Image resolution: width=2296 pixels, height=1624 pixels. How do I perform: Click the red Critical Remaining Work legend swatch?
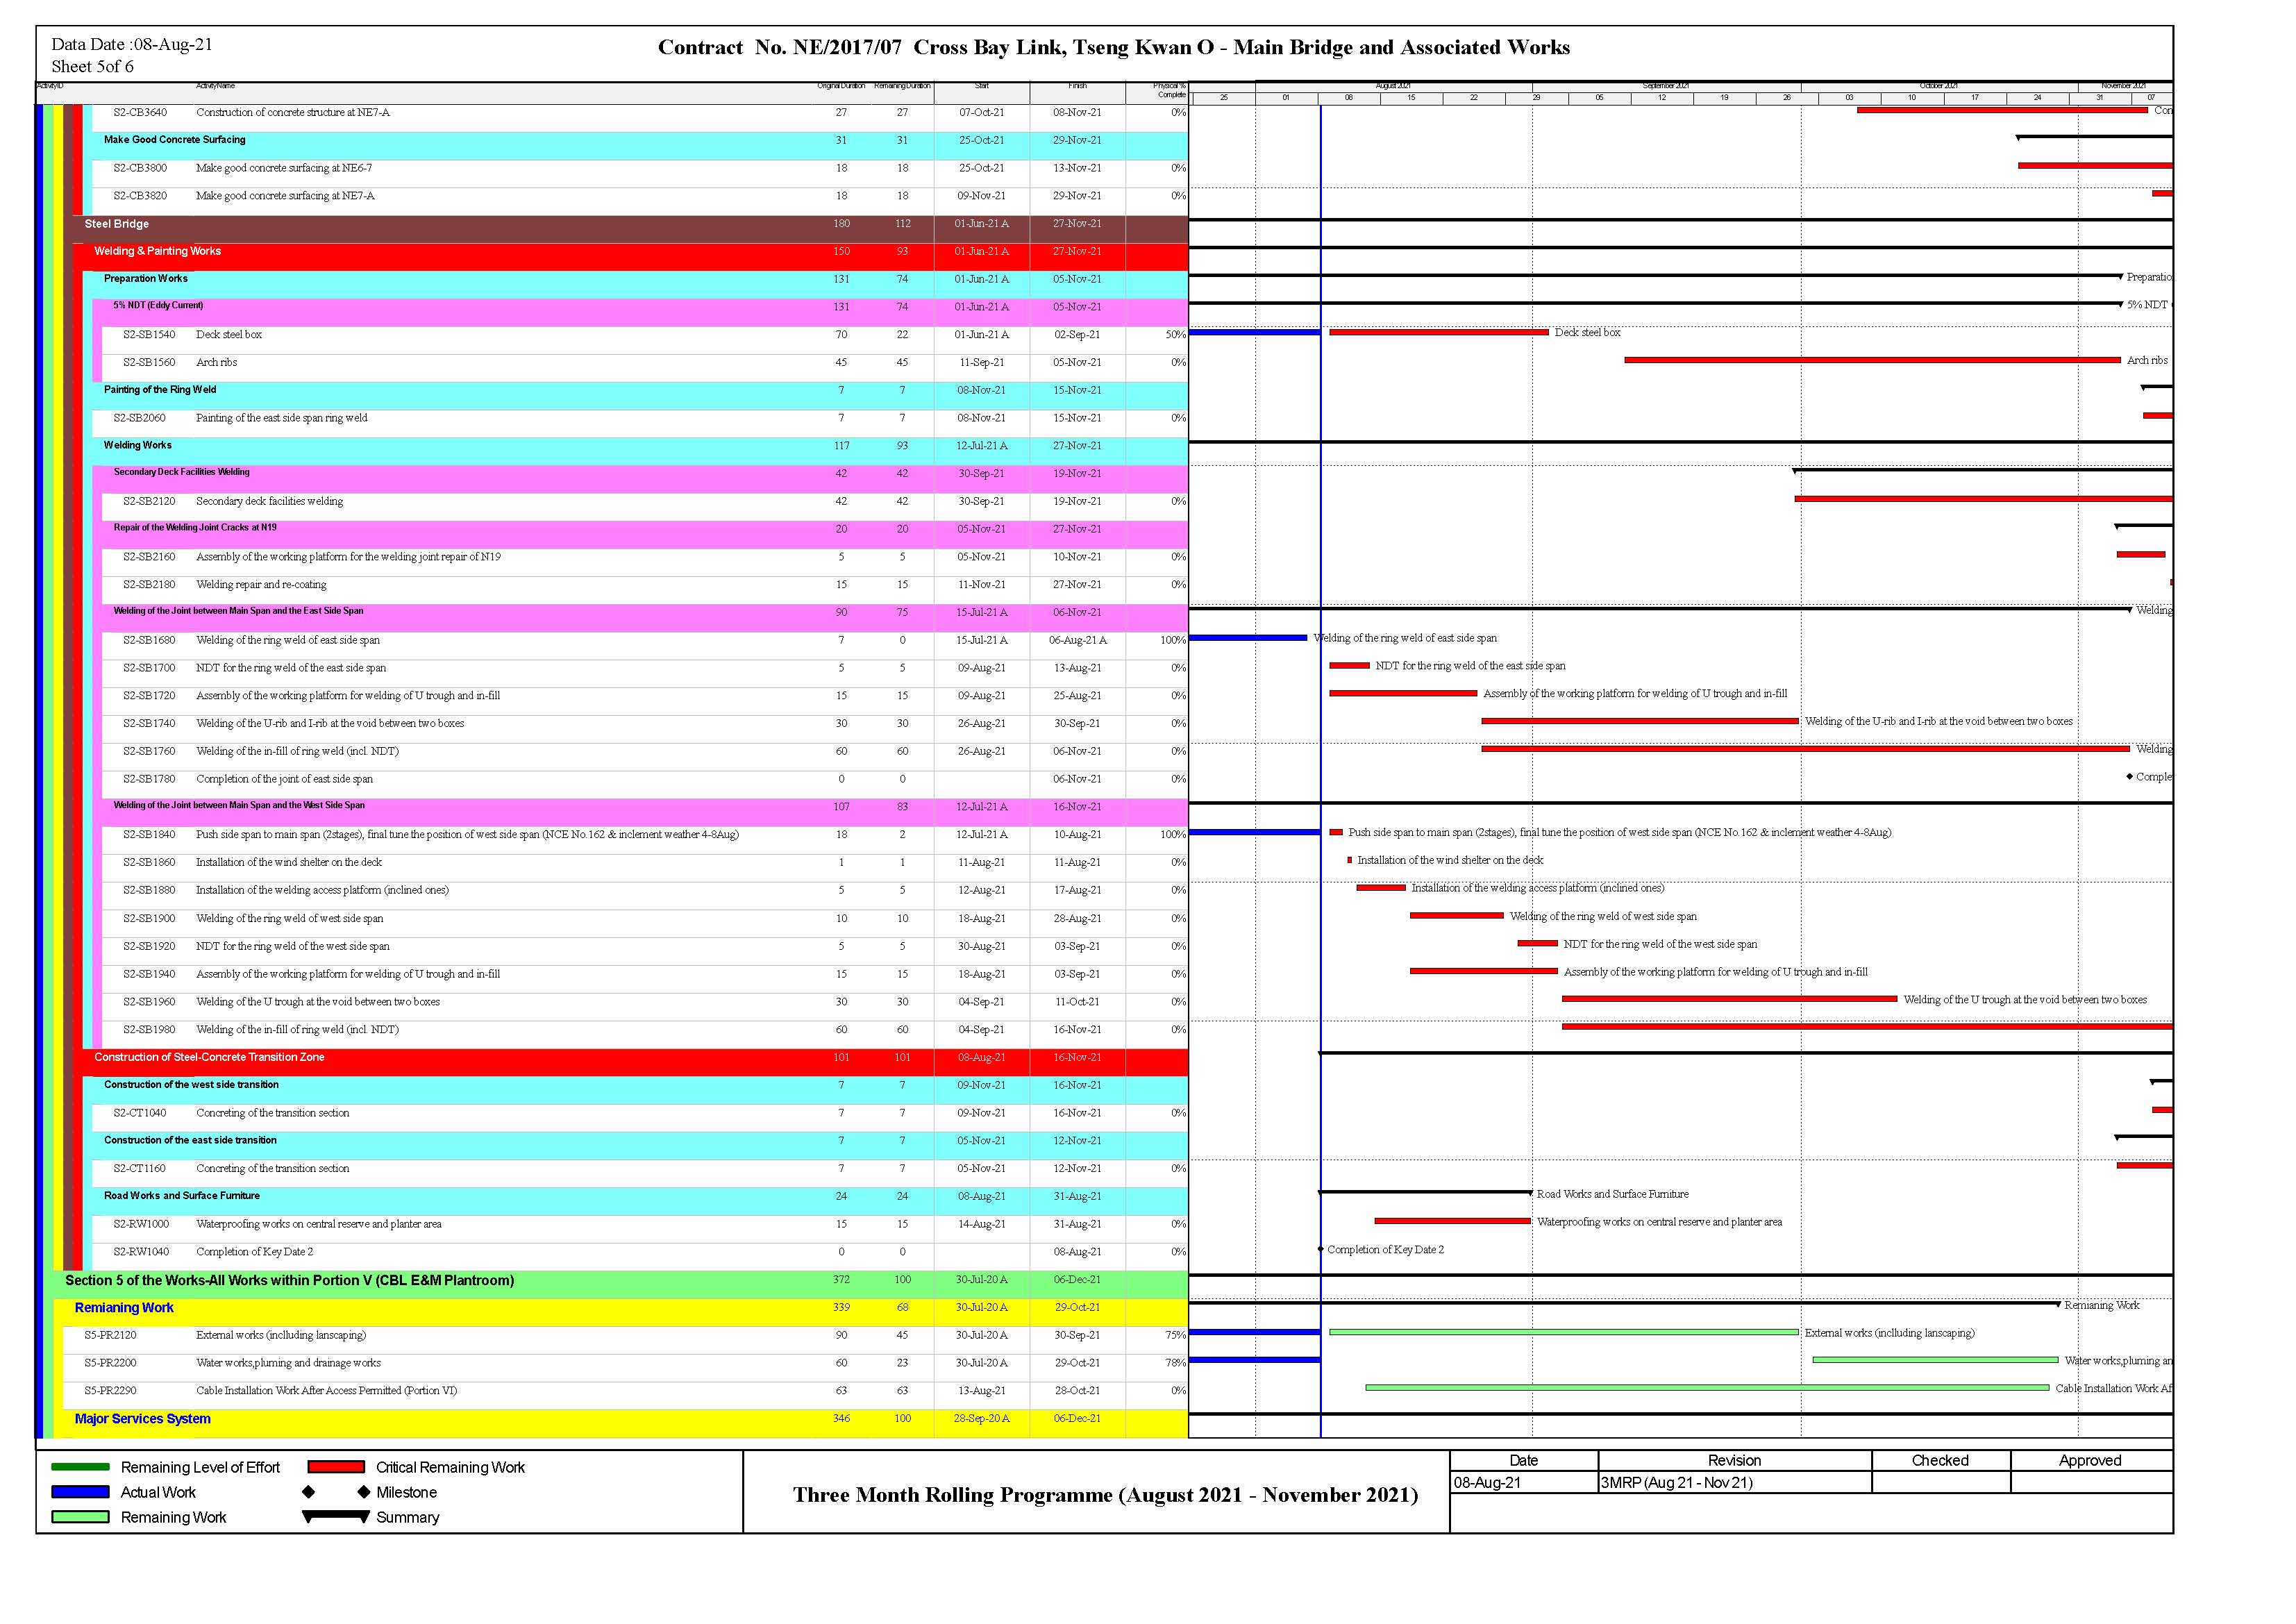[336, 1467]
